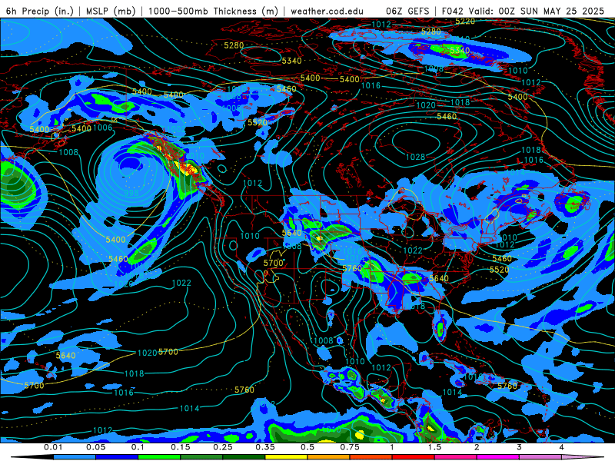Pick the orange 0.5–0.75 legend swatch

(329, 457)
